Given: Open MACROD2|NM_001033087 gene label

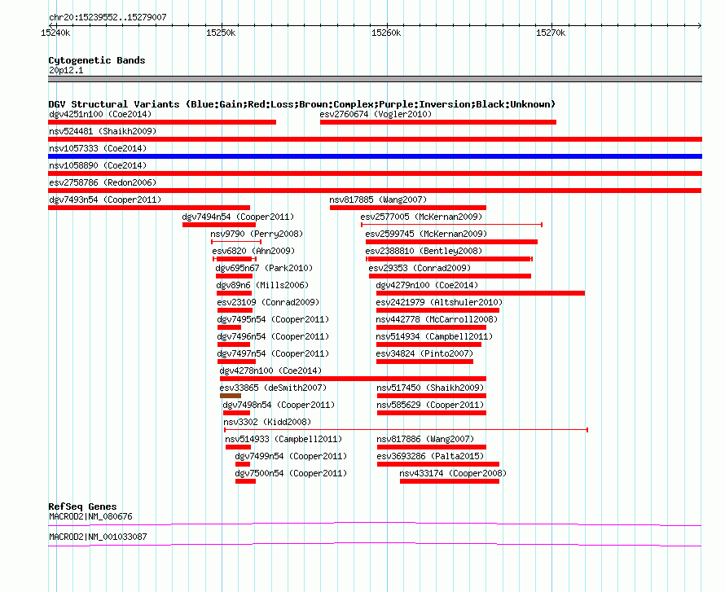Looking at the screenshot, I should (x=98, y=537).
